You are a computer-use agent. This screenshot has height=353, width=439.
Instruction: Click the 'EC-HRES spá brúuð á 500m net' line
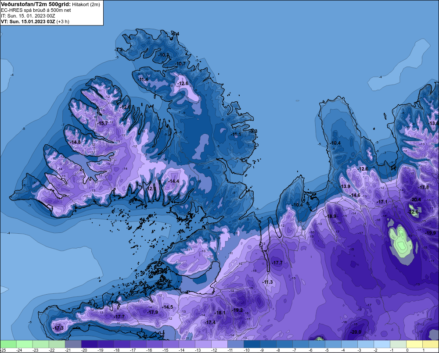(x=36, y=10)
